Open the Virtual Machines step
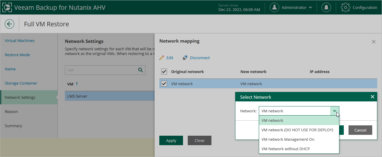 pyautogui.click(x=20, y=41)
